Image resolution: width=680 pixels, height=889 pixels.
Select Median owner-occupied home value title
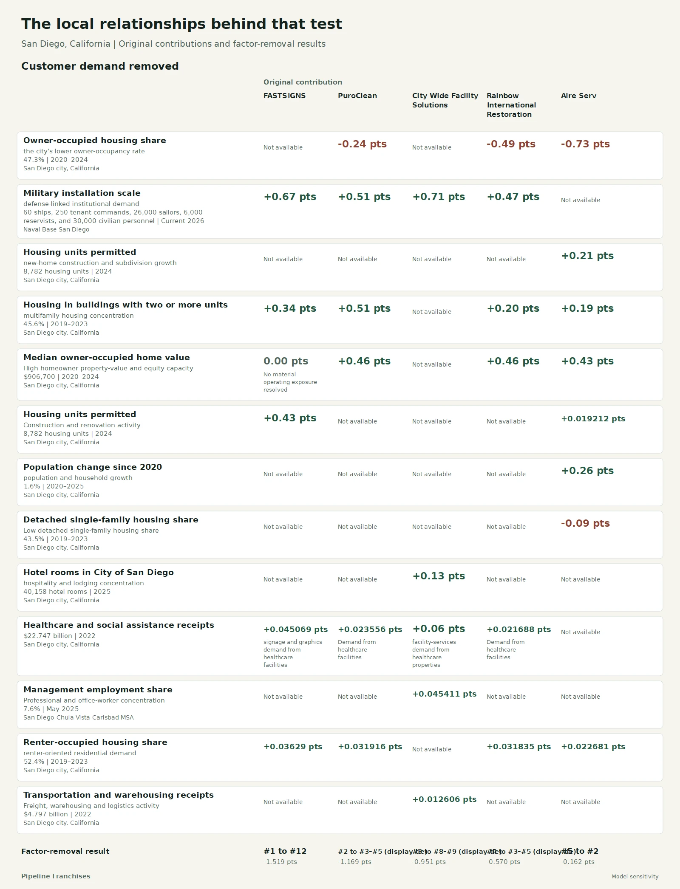click(107, 357)
